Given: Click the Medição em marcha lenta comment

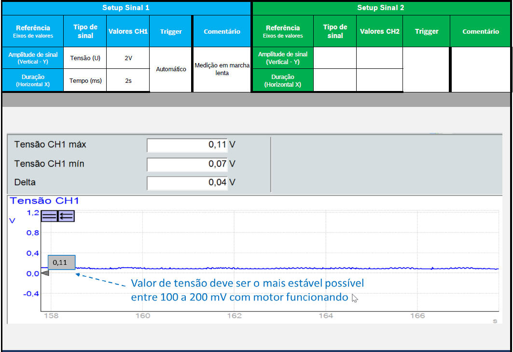Looking at the screenshot, I should coord(222,69).
